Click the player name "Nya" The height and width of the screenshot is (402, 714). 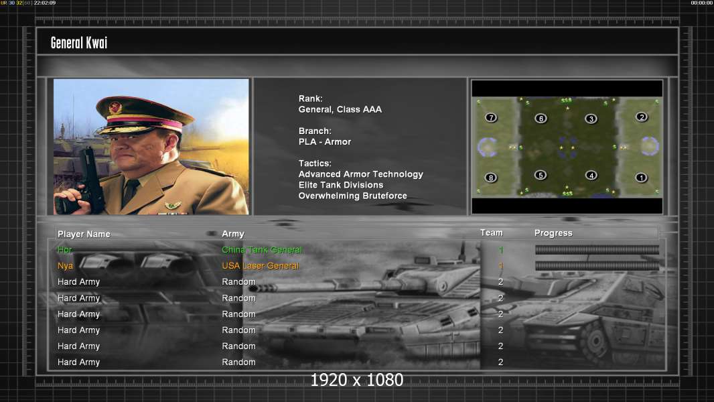[x=65, y=265]
